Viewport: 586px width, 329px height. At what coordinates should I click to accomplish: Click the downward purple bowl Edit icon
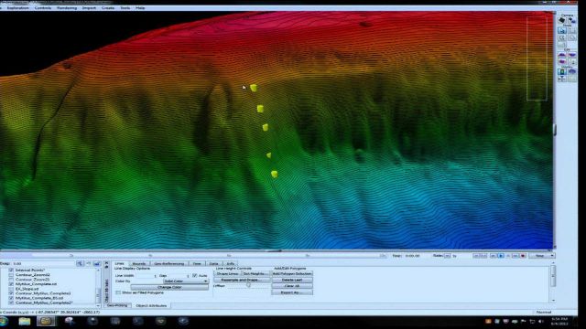pyautogui.click(x=571, y=55)
